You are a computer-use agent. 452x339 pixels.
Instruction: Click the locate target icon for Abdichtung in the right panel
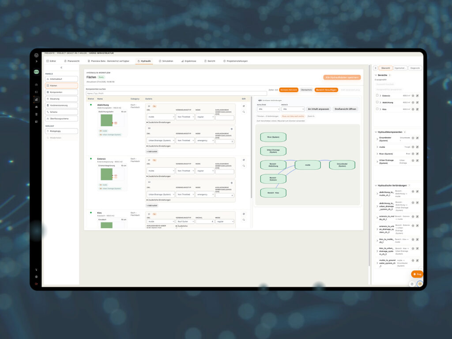(413, 102)
